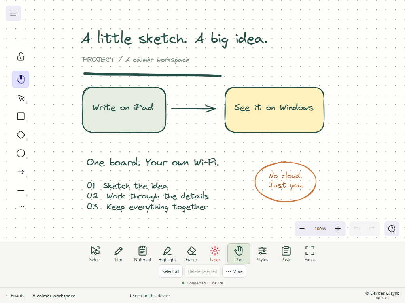This screenshot has width=405, height=303.
Task: Click the line 01 Sketch the idea
Action: click(x=127, y=185)
